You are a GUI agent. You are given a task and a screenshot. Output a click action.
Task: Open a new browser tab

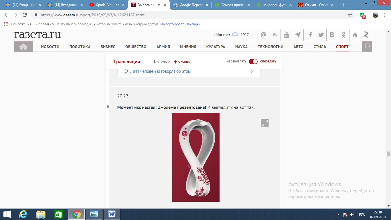point(343,5)
